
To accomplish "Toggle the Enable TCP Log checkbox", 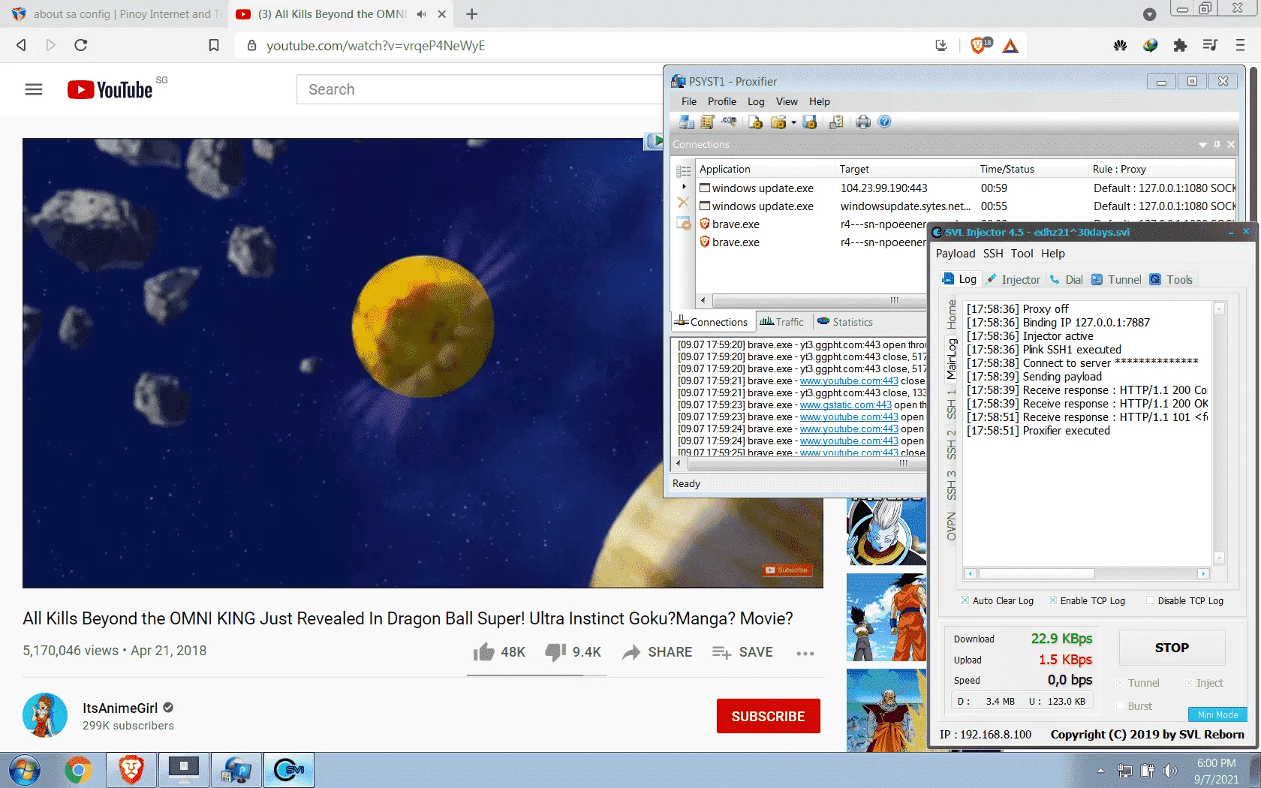I will coord(1052,600).
